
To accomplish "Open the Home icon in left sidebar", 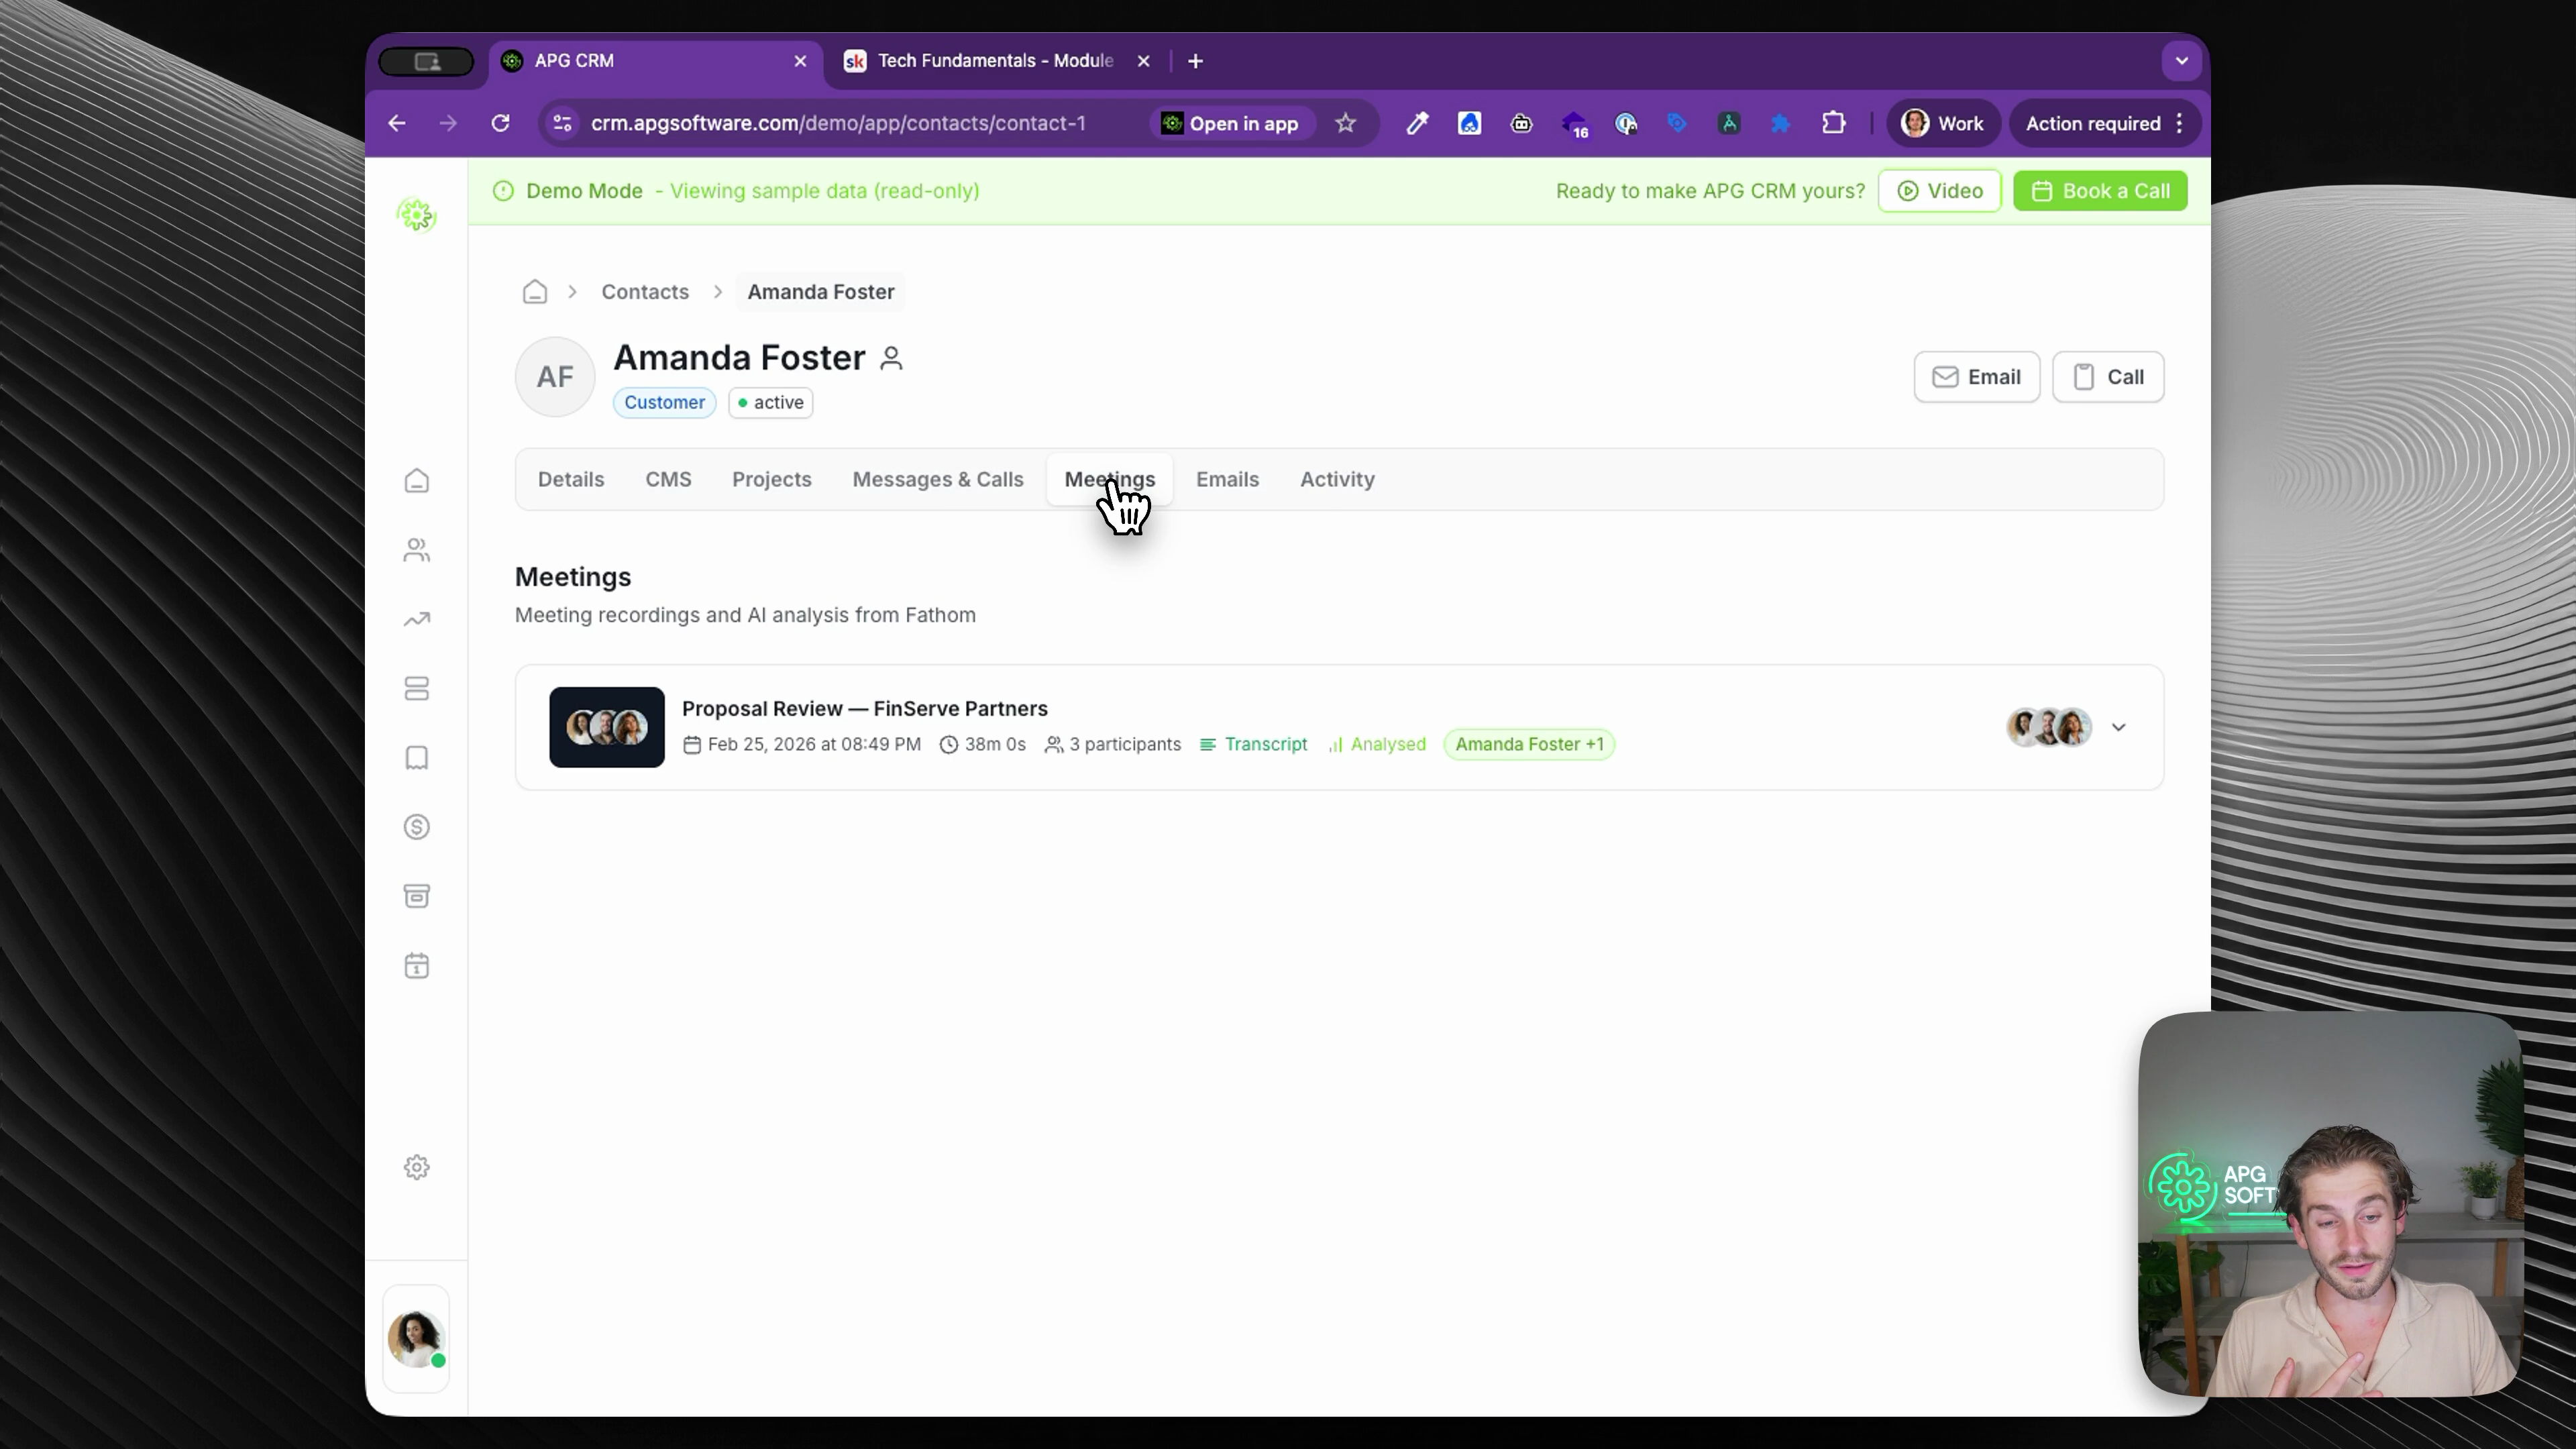I will click(416, 481).
